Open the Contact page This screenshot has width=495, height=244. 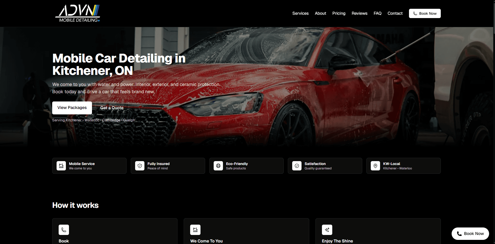[x=395, y=13]
